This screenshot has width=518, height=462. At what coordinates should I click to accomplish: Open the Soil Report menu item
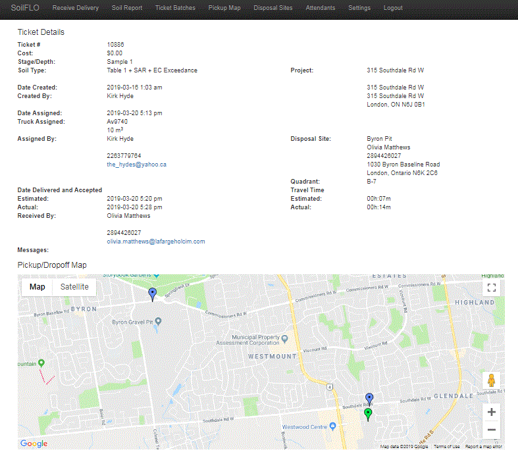pyautogui.click(x=127, y=8)
